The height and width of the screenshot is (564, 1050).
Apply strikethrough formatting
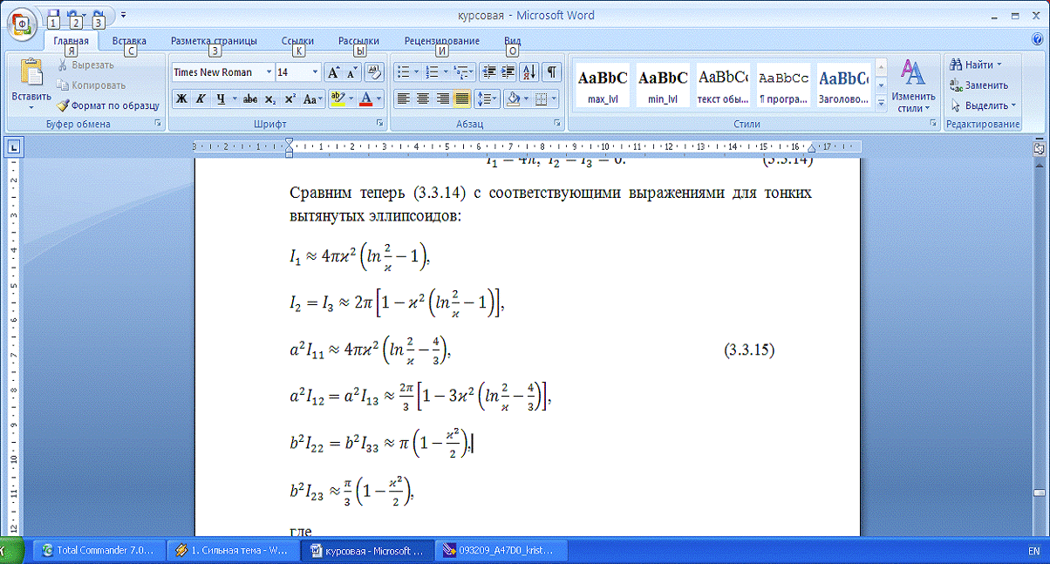coord(250,99)
